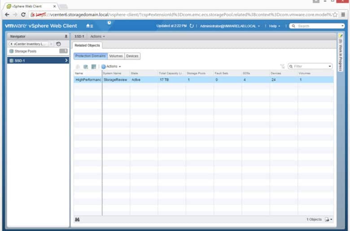This screenshot has height=231, width=350.
Task: Click the second toolbar icon above the table
Action: [x=86, y=66]
